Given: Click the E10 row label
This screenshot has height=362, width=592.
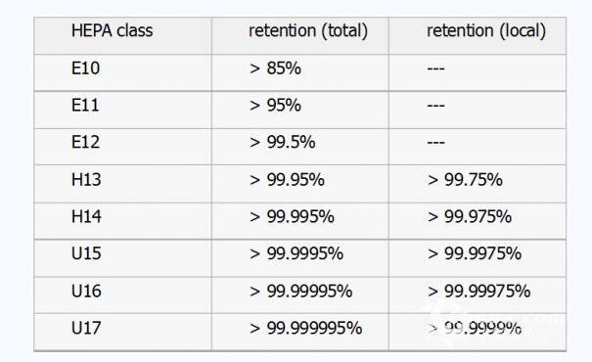Looking at the screenshot, I should pos(86,68).
